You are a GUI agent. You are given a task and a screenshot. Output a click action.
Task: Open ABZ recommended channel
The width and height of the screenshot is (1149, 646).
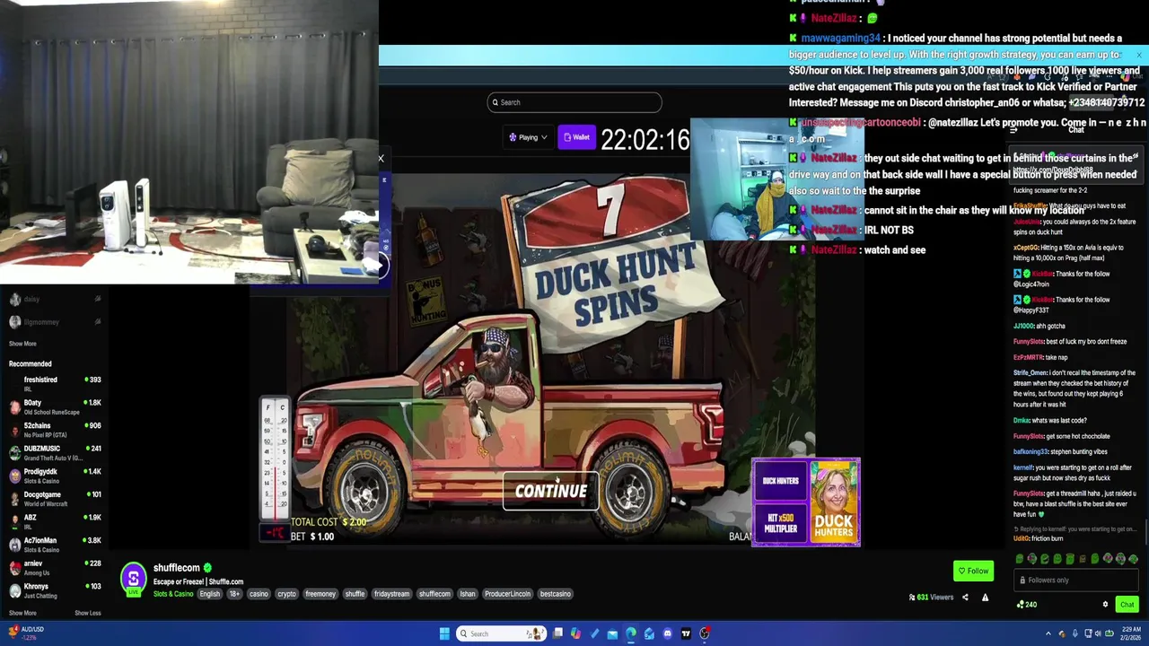pyautogui.click(x=54, y=521)
